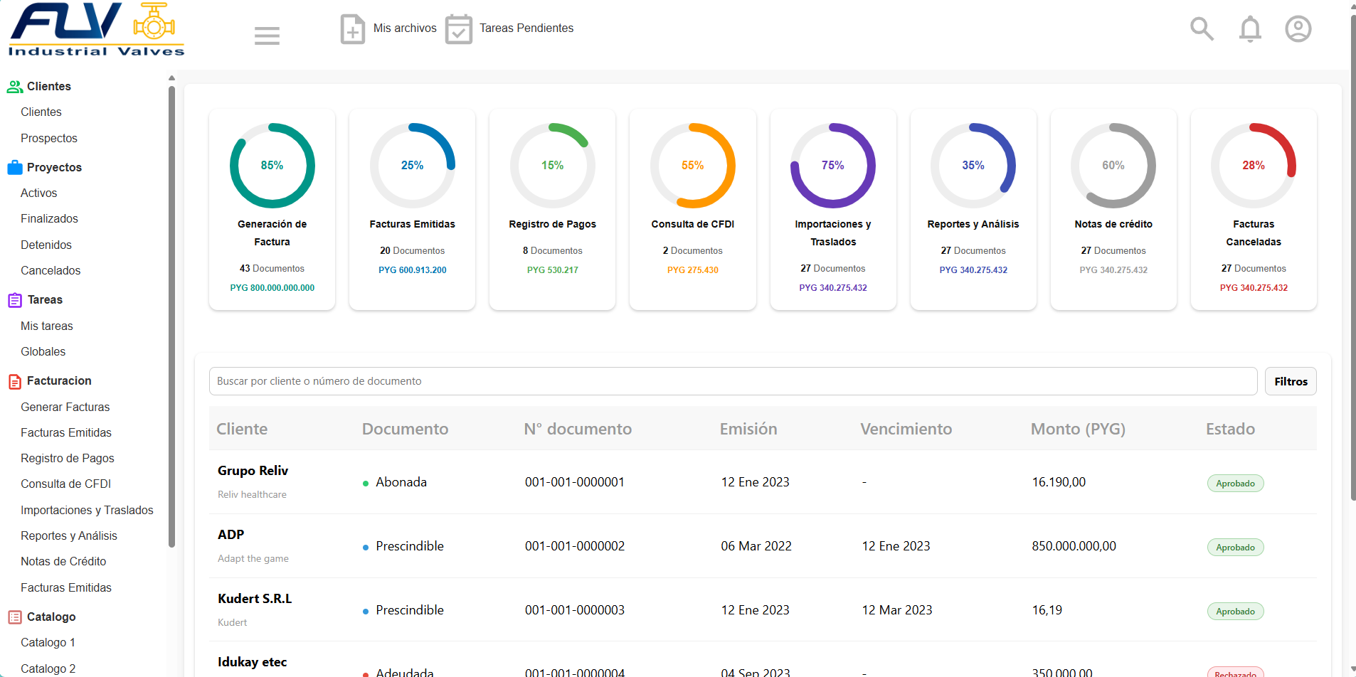The image size is (1356, 677).
Task: Click the sidebar vertical scrollbar
Action: point(171,316)
